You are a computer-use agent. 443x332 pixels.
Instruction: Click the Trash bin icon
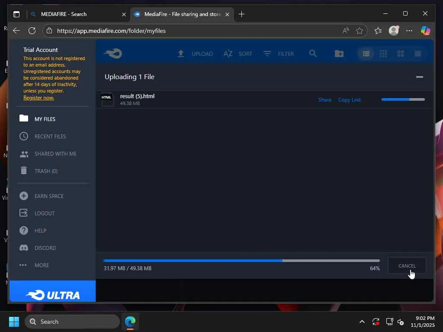(x=24, y=170)
